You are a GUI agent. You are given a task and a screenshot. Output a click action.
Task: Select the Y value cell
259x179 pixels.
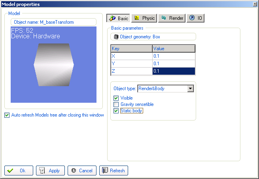click(x=174, y=64)
